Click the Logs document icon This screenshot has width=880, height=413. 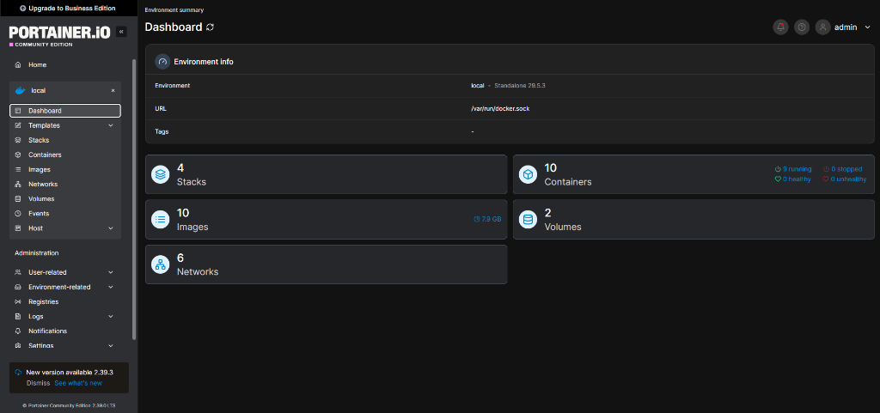[x=18, y=316]
